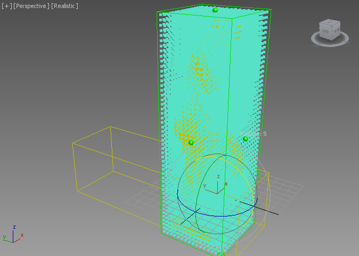Select the green gizmo handle at top of box

click(215, 10)
